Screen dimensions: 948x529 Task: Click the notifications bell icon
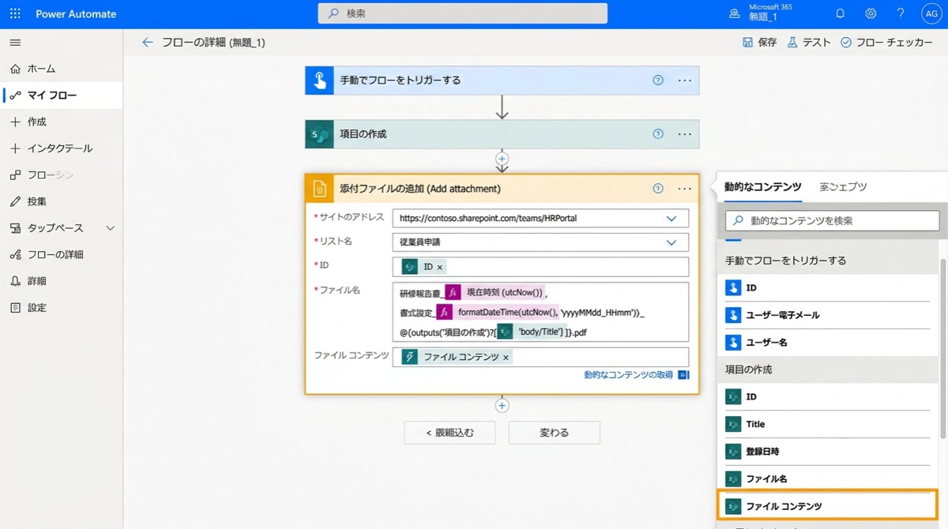840,13
